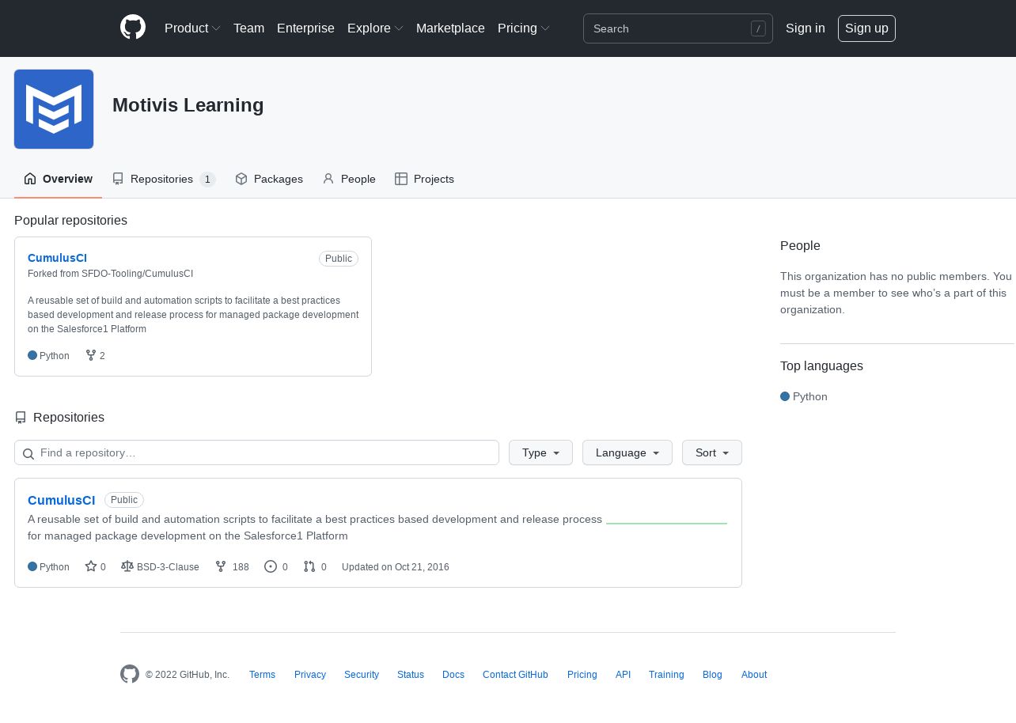Expand the Explore menu
1016x723 pixels.
(x=375, y=28)
